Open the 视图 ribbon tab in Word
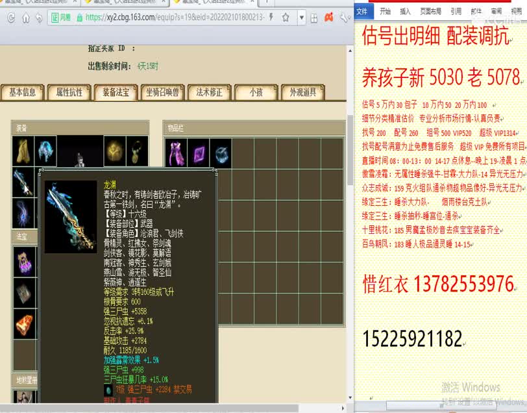This screenshot has height=413, width=527. click(x=516, y=12)
